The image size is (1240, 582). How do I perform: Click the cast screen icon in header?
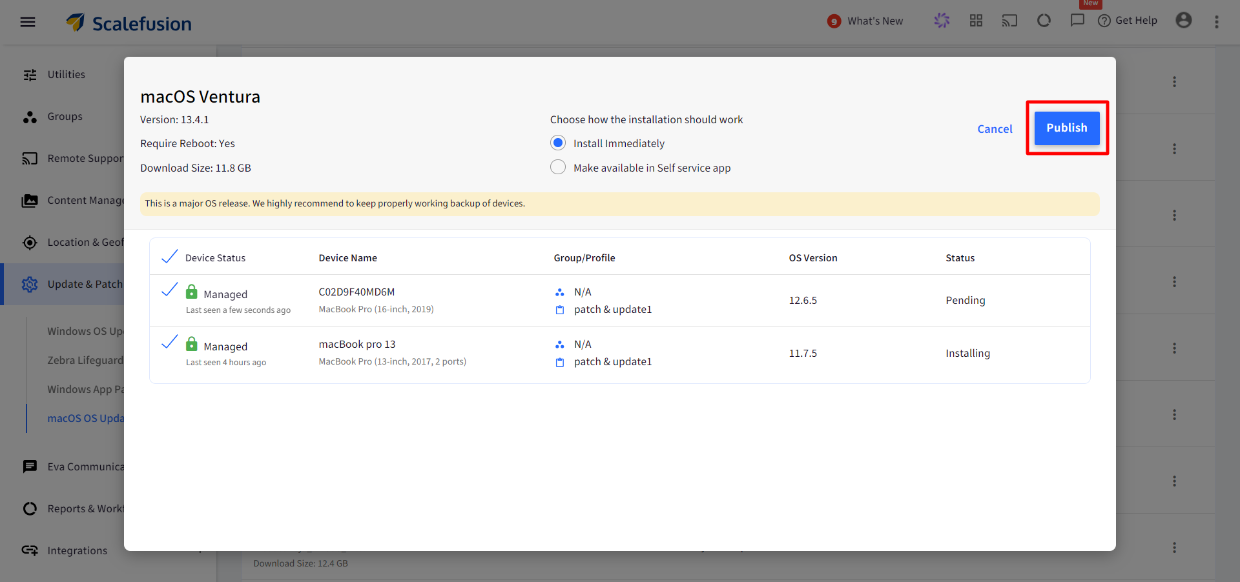coord(1009,21)
